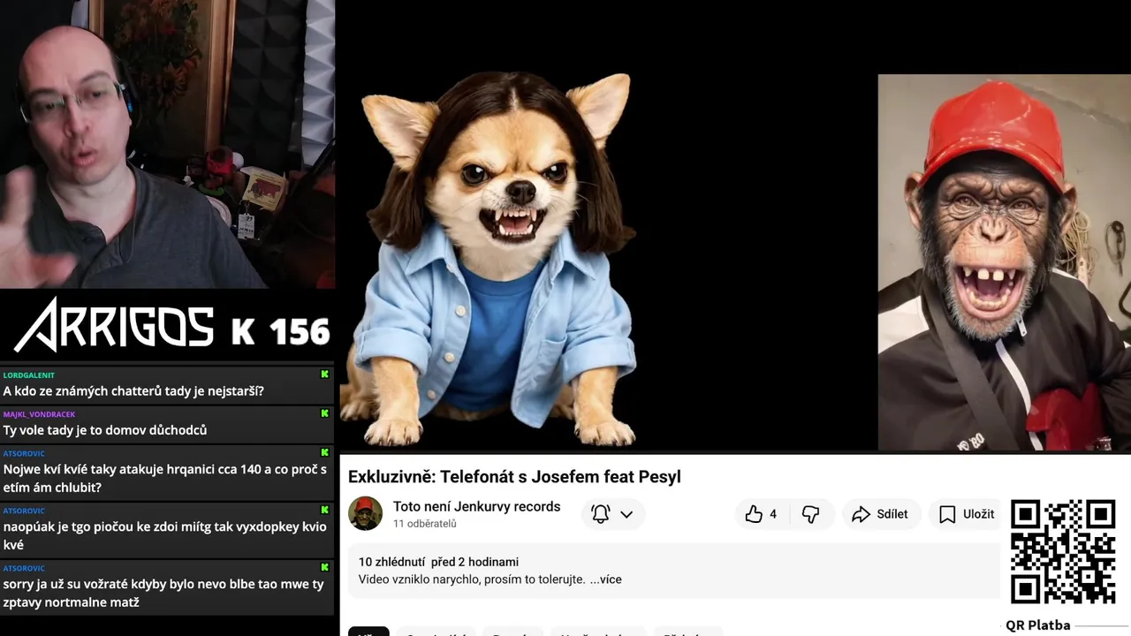This screenshot has height=636, width=1131.
Task: Click the chimpanzee with red cap image
Action: tap(1004, 262)
